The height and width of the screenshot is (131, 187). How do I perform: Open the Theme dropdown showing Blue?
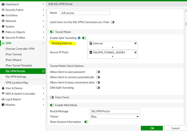tap(115, 117)
